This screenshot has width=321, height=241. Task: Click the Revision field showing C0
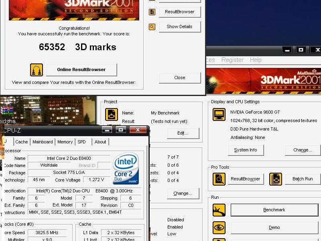131,205
